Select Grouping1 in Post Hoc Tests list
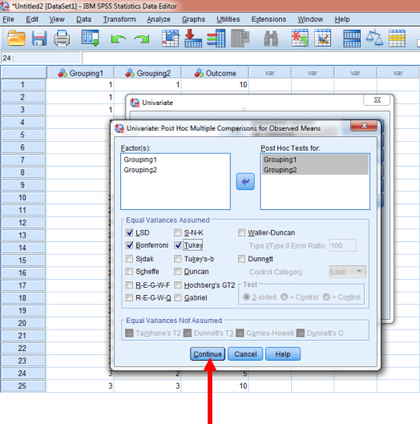Viewport: 420px width, 424px height. (315, 160)
